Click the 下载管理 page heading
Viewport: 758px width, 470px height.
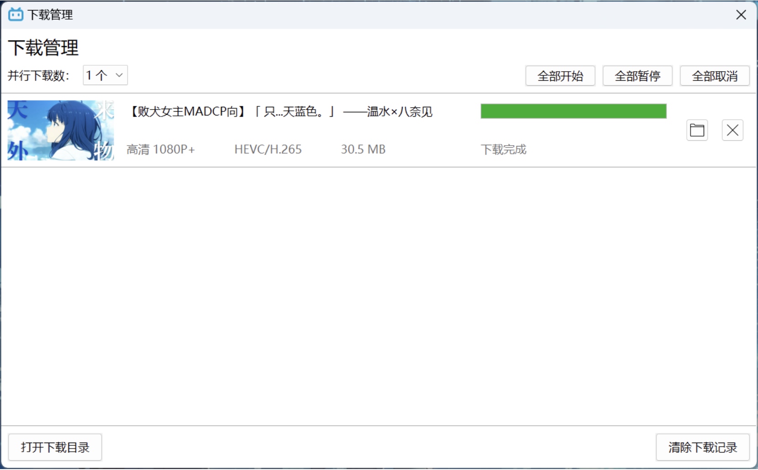pos(43,48)
